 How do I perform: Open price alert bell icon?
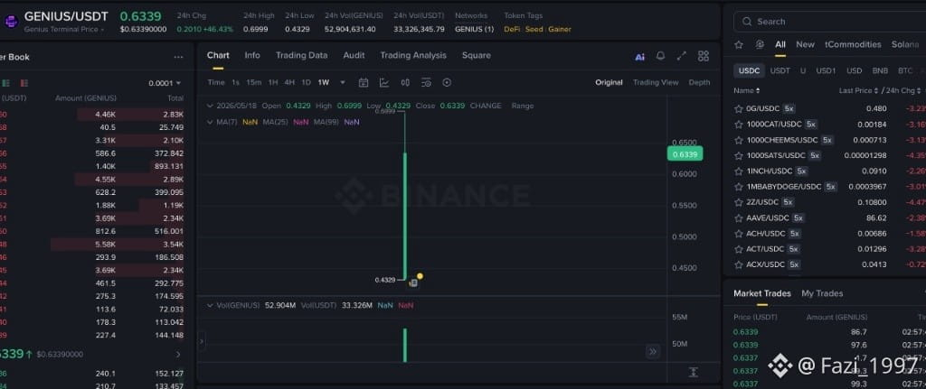pyautogui.click(x=660, y=56)
